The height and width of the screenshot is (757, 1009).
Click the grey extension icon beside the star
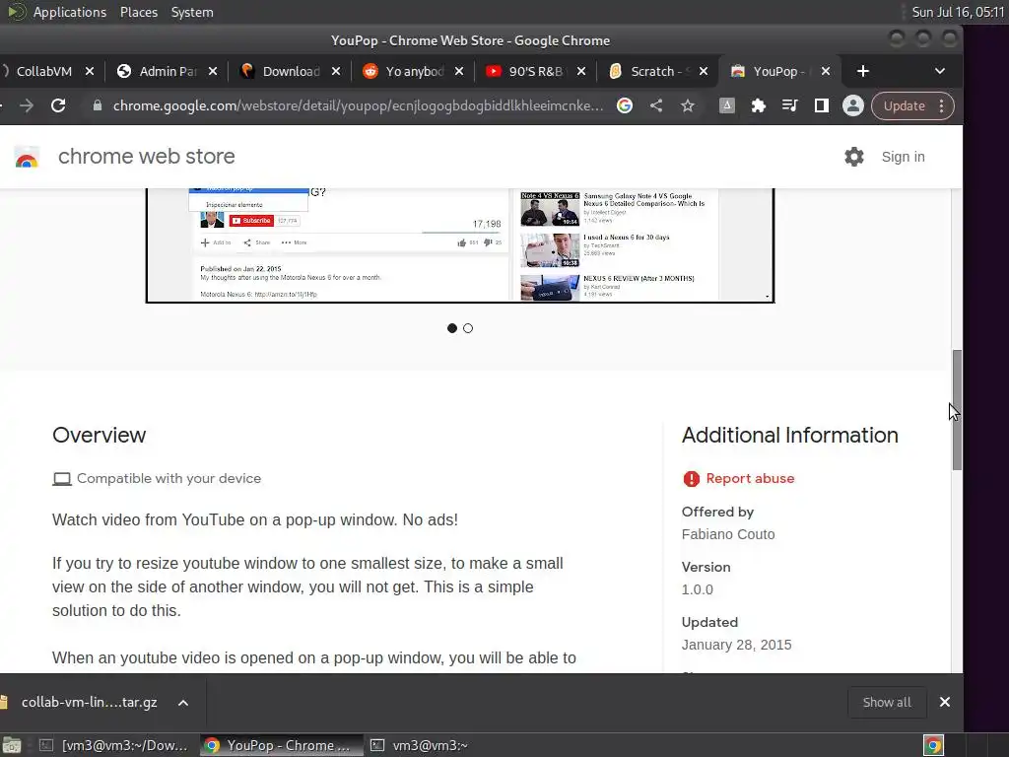pos(726,105)
